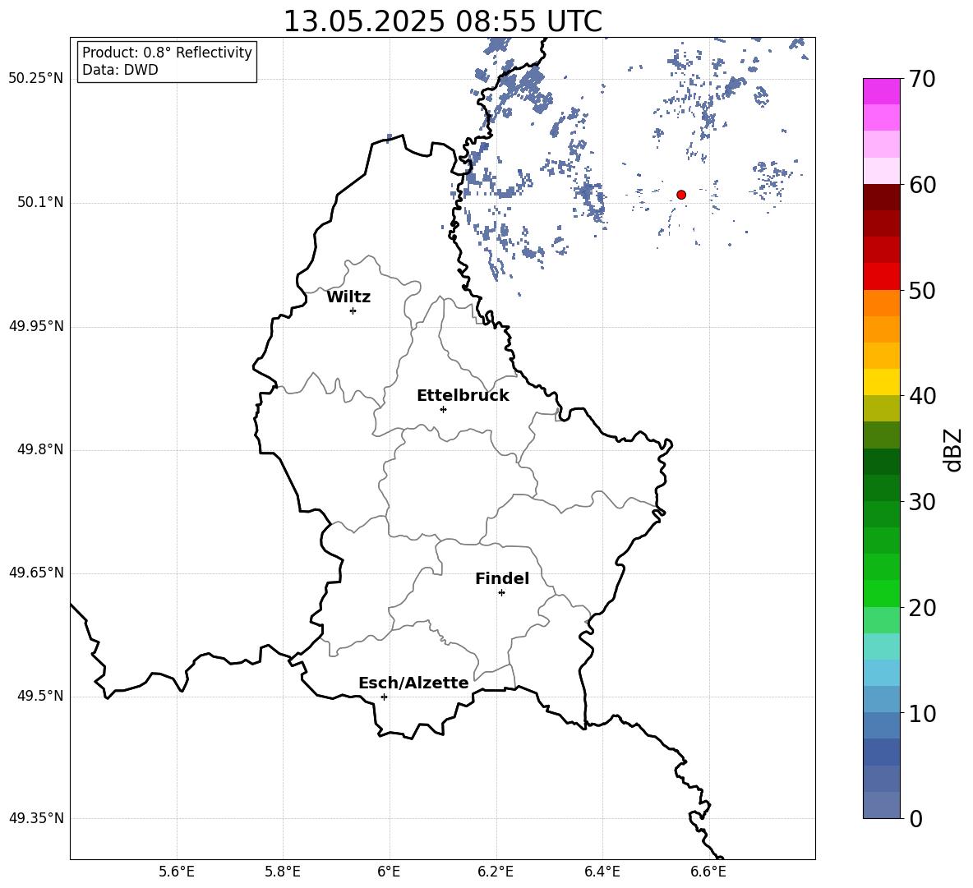973x888 pixels.
Task: Click longitude label 6.2°E
Action: 496,872
